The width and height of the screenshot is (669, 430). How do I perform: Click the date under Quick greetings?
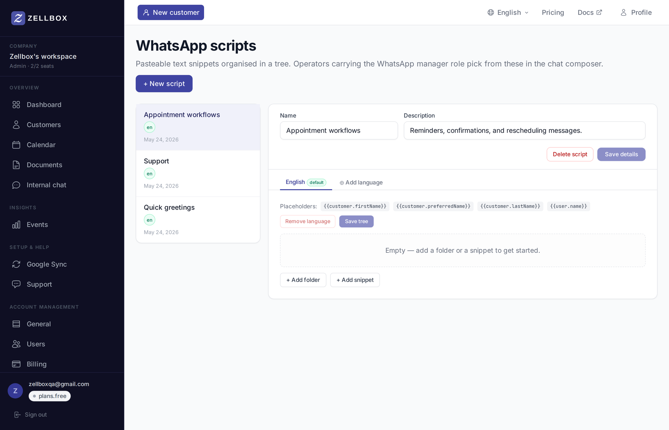click(161, 232)
